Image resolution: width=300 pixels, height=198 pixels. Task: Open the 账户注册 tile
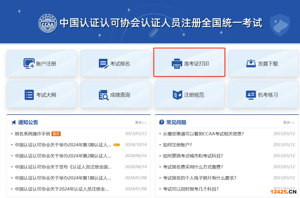point(42,63)
